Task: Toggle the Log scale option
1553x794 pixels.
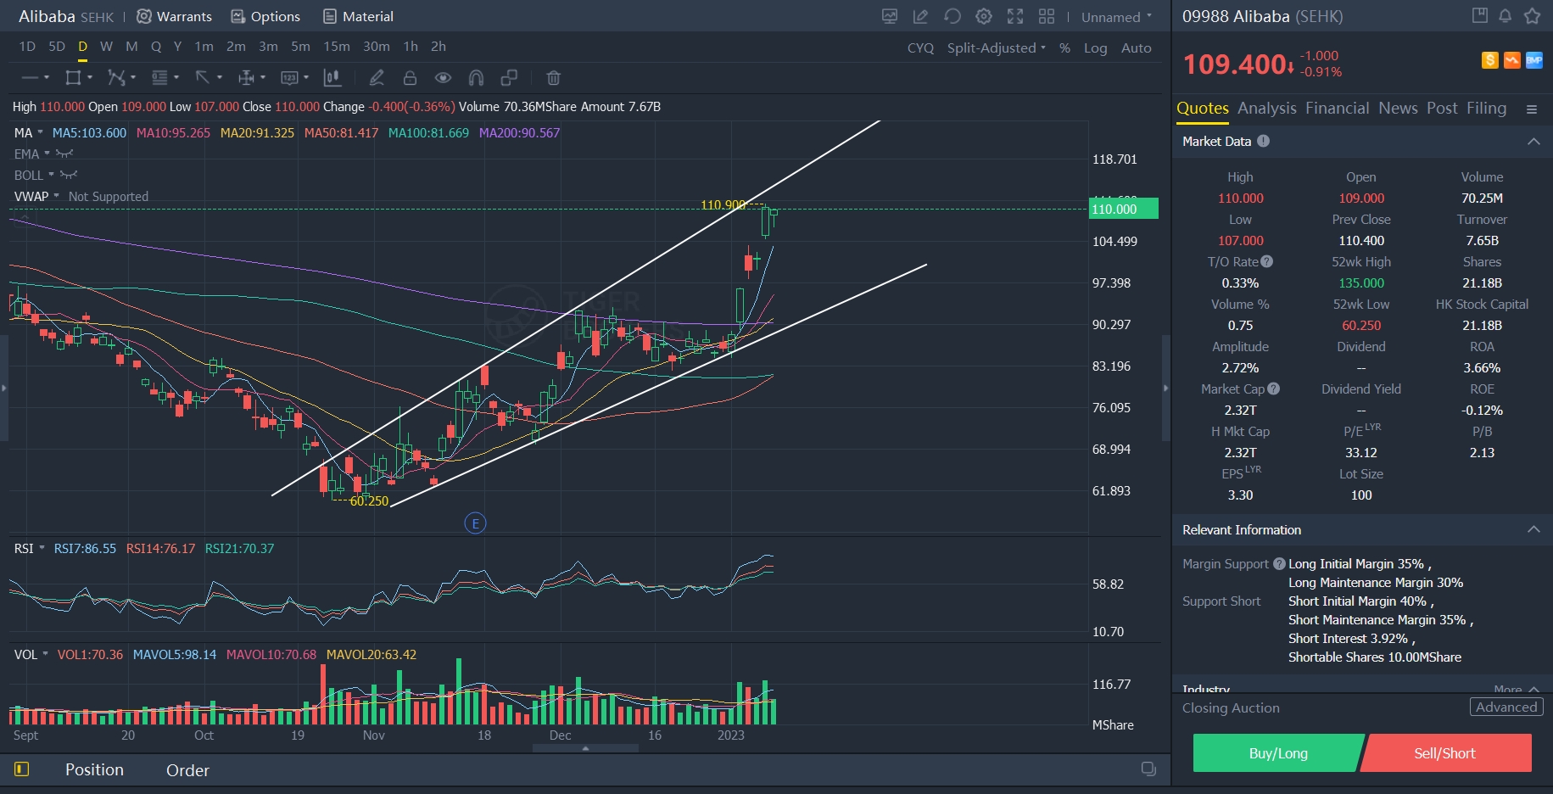Action: pos(1095,48)
